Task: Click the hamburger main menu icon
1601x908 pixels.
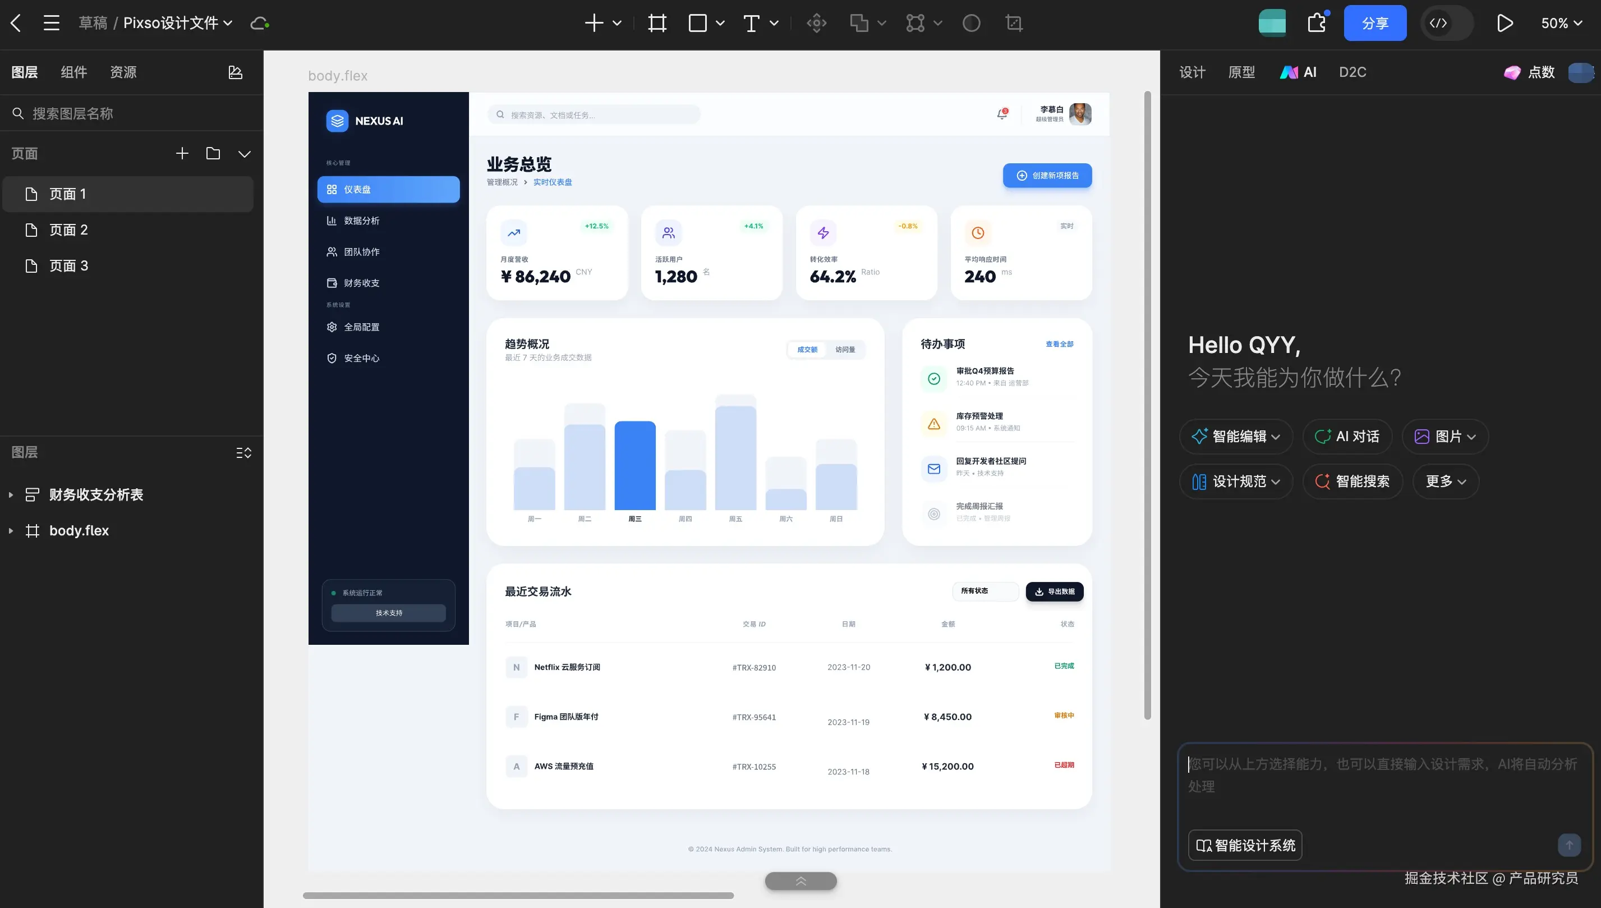Action: pyautogui.click(x=52, y=24)
